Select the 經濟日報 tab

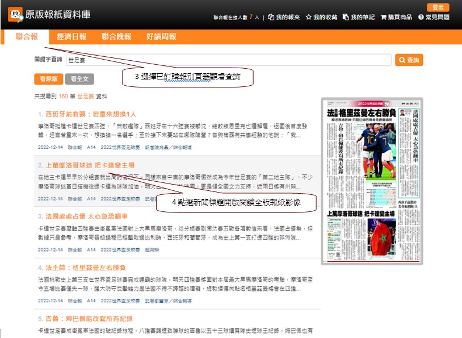click(x=72, y=36)
